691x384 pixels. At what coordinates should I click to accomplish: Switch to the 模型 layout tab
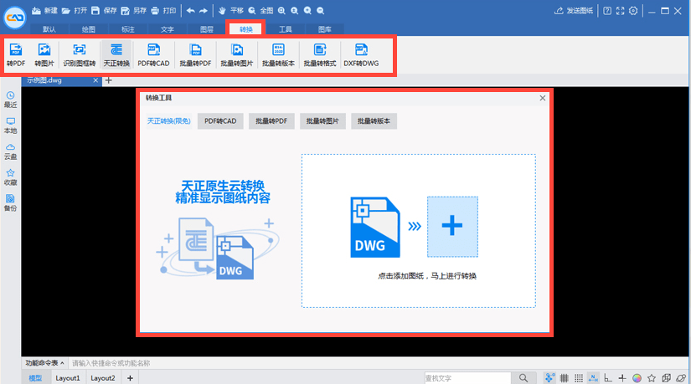click(x=35, y=378)
